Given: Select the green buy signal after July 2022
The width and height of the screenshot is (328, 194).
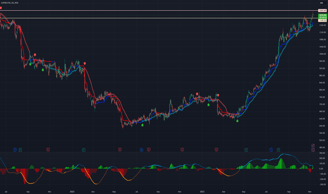Looking at the screenshot, I should 143,125.
